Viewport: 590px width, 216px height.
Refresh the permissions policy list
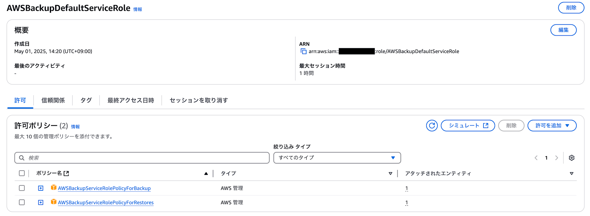[432, 126]
